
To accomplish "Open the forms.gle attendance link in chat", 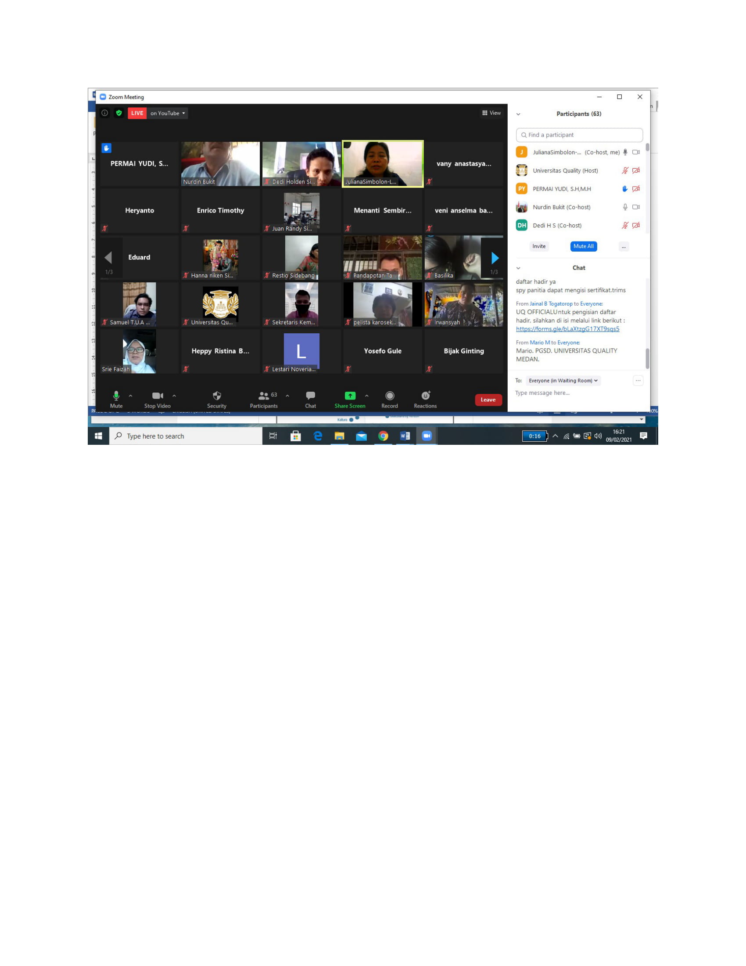I will click(567, 329).
